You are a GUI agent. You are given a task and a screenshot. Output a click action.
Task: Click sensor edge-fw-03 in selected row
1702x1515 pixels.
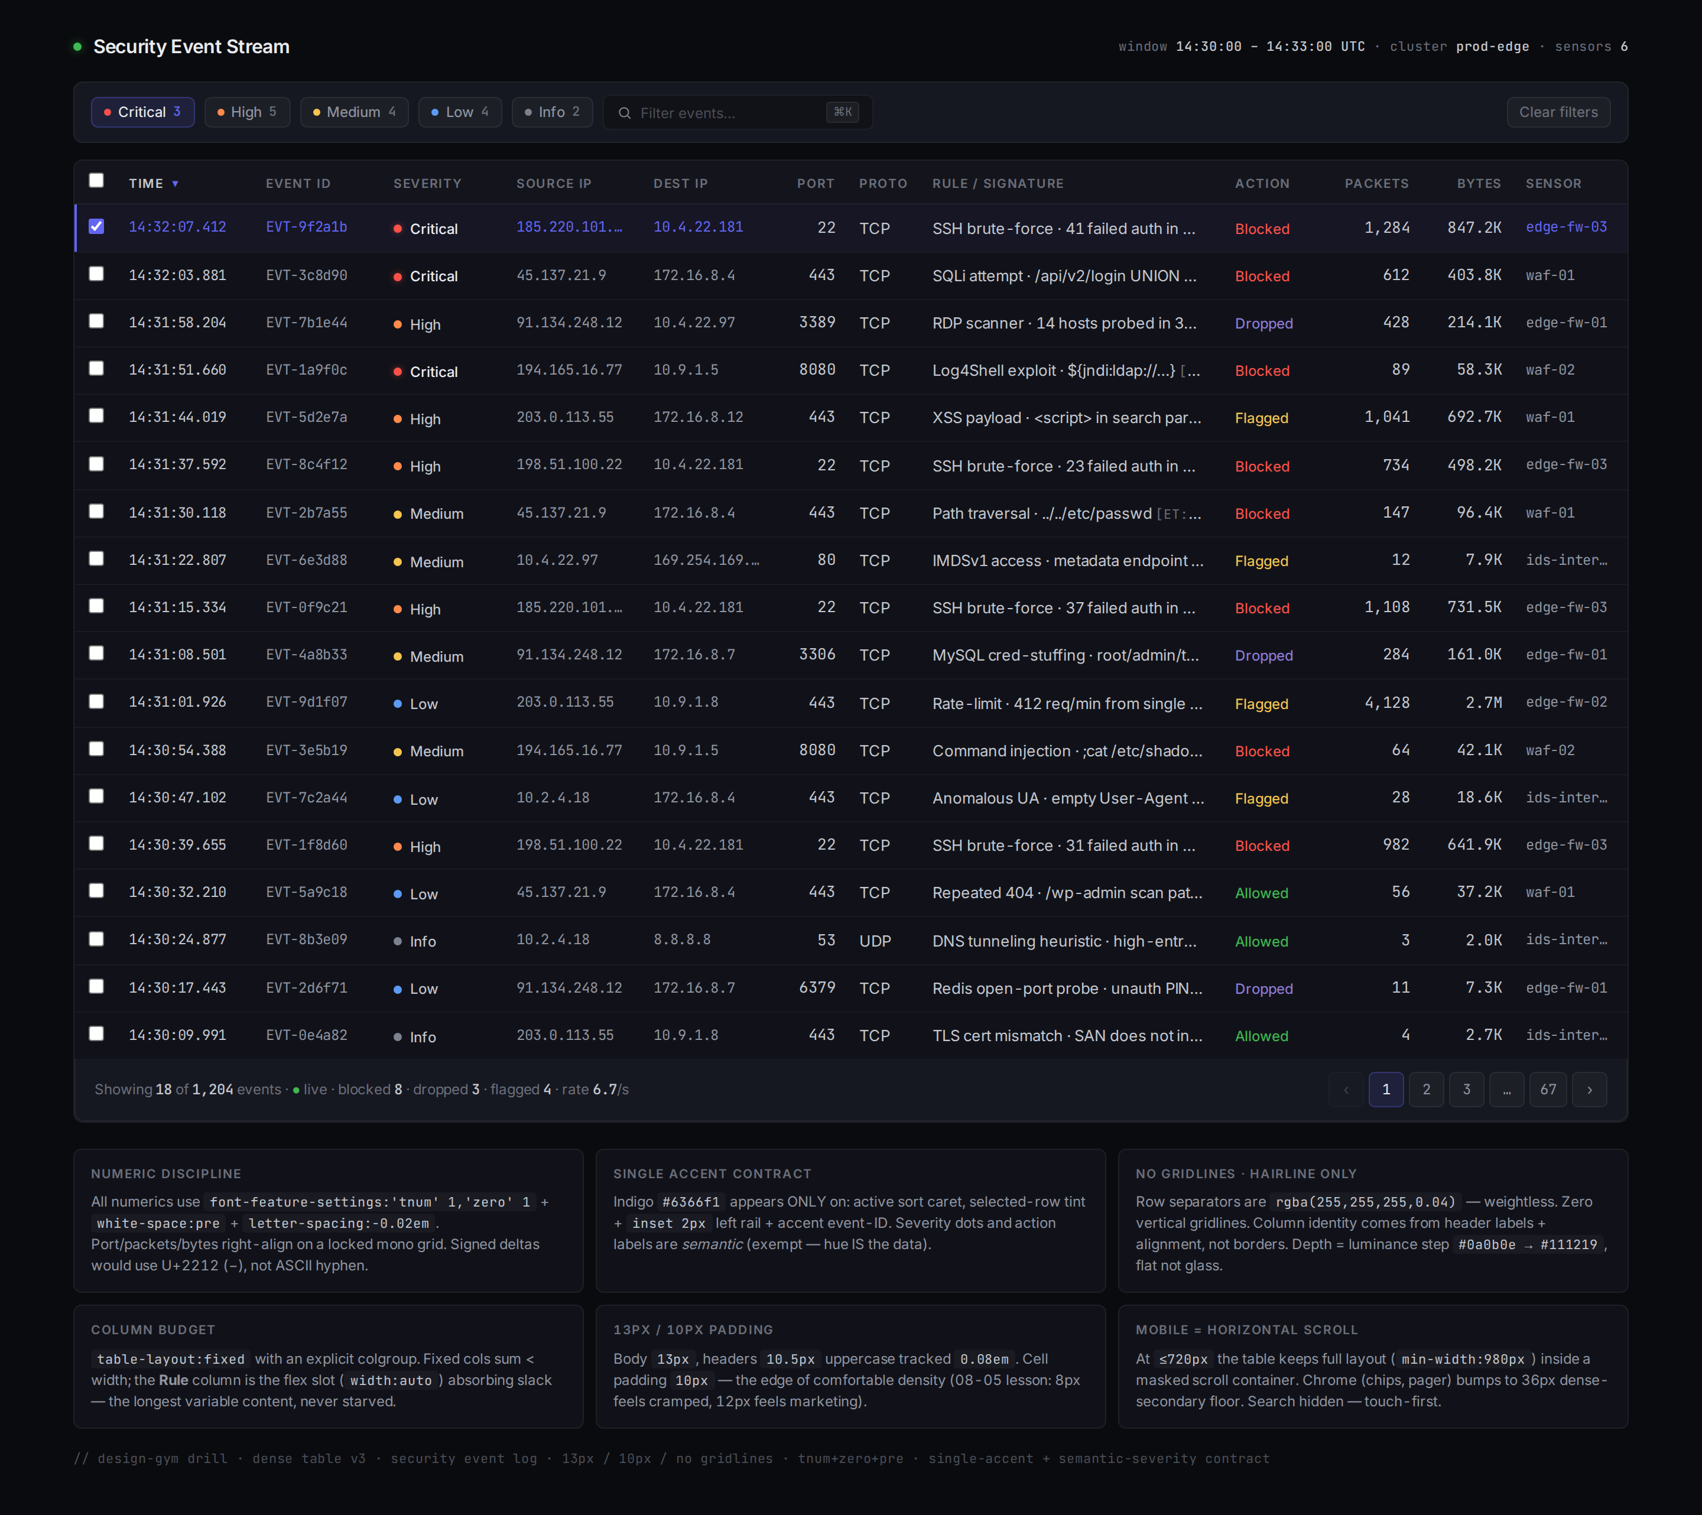pyautogui.click(x=1565, y=226)
